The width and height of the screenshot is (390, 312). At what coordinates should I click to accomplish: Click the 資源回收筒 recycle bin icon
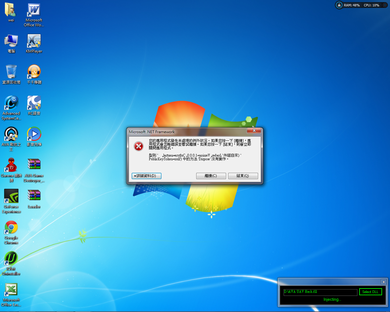coord(11,75)
